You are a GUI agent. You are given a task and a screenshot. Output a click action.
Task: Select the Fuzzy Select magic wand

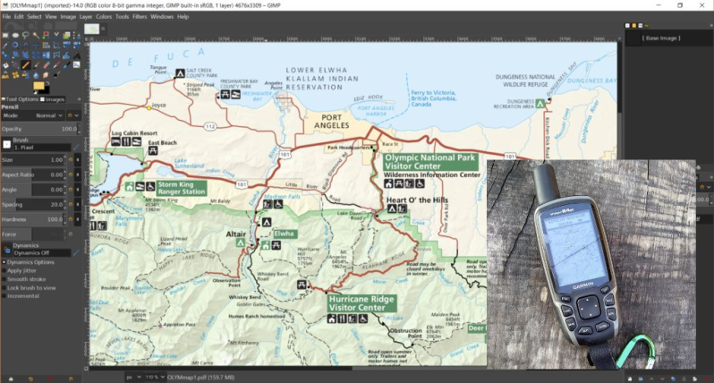[36, 35]
